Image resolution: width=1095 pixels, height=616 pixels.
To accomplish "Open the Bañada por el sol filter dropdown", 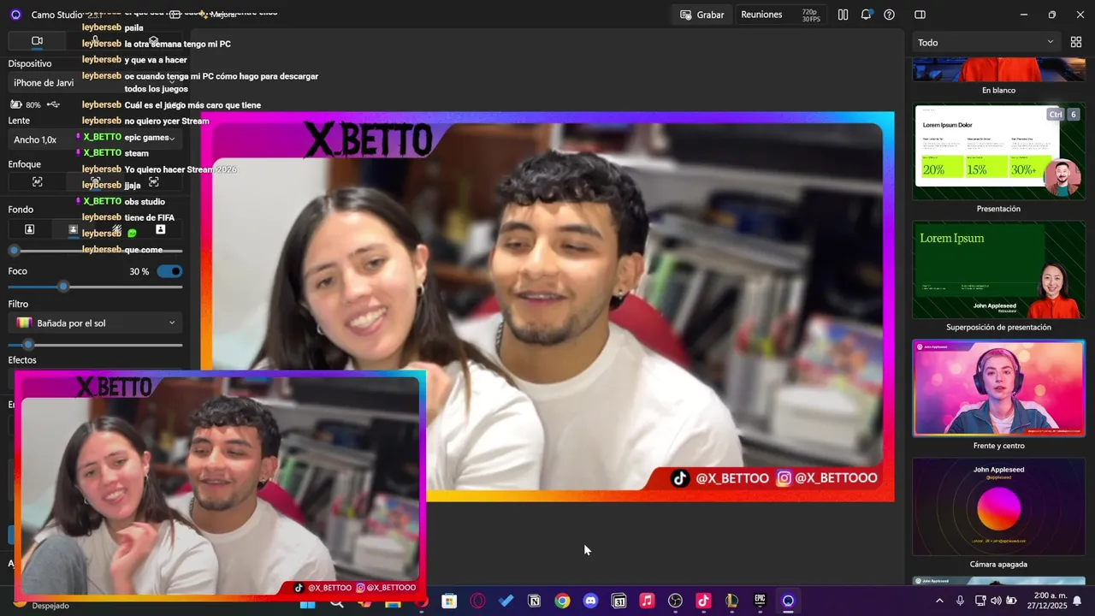I will coord(95,323).
